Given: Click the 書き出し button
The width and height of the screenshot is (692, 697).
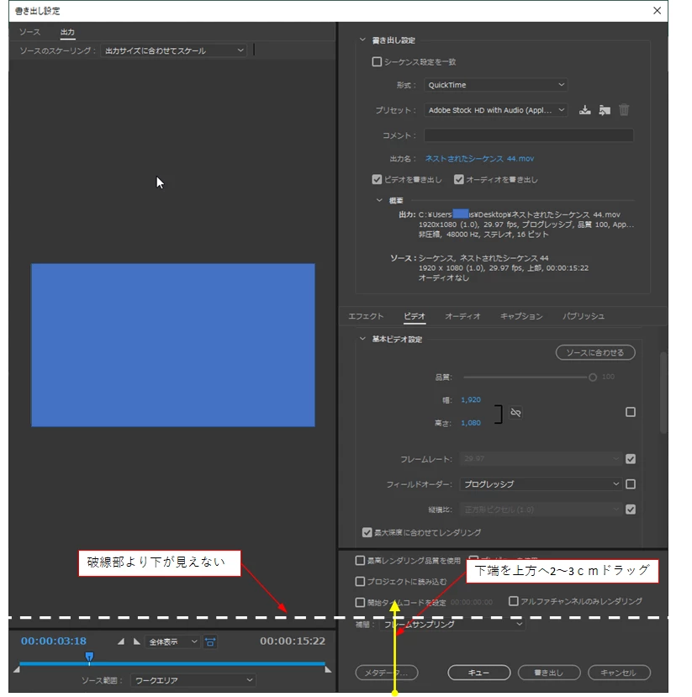Looking at the screenshot, I should tap(549, 673).
